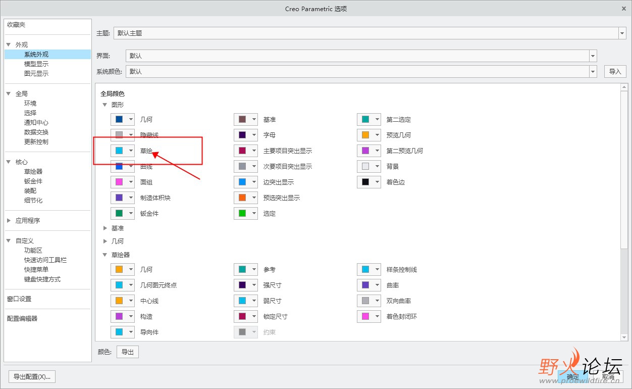632x389 pixels.
Task: Click the 预览几何 orange swatch
Action: [365, 135]
